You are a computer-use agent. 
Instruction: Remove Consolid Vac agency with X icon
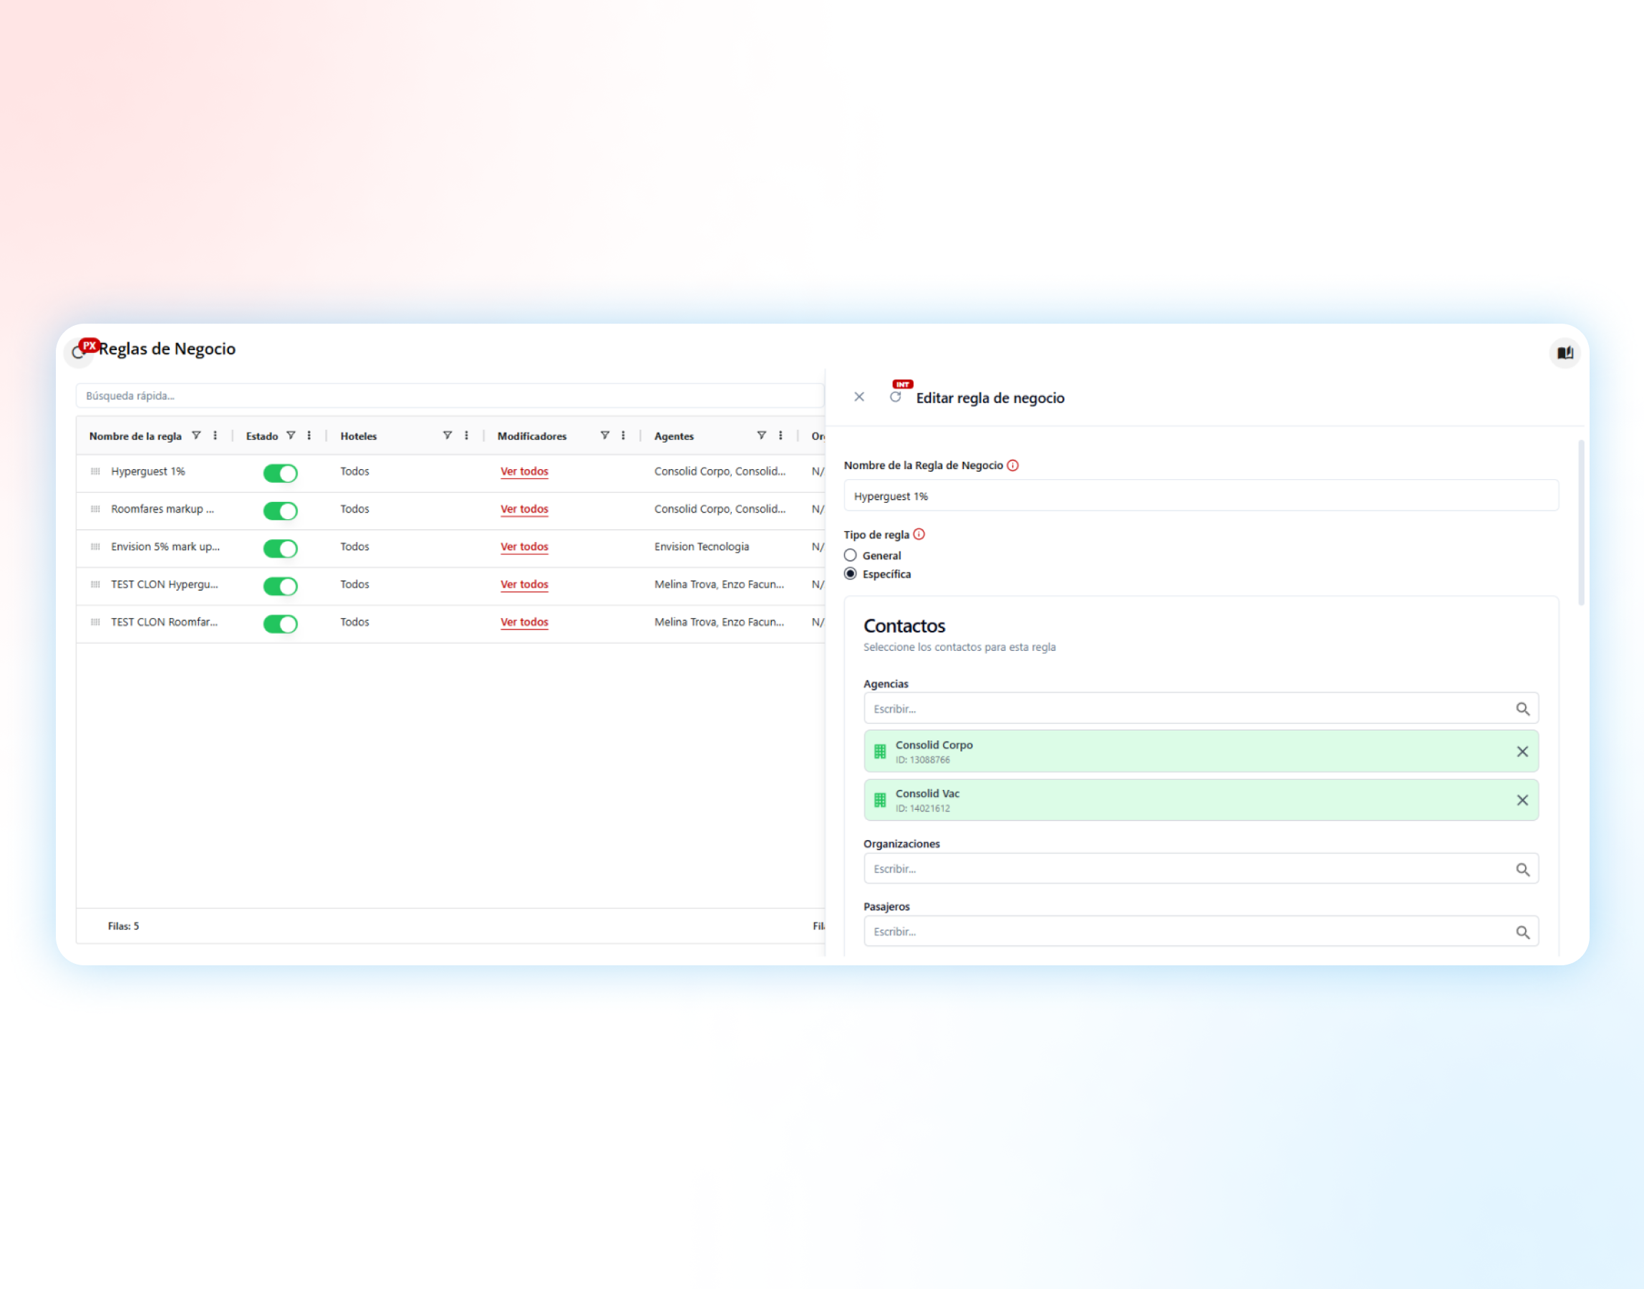coord(1522,800)
